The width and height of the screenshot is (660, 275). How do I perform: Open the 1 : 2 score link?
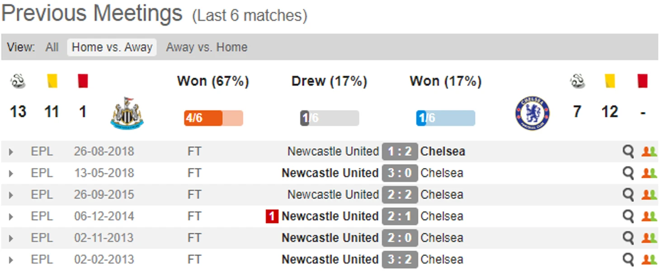pyautogui.click(x=400, y=152)
